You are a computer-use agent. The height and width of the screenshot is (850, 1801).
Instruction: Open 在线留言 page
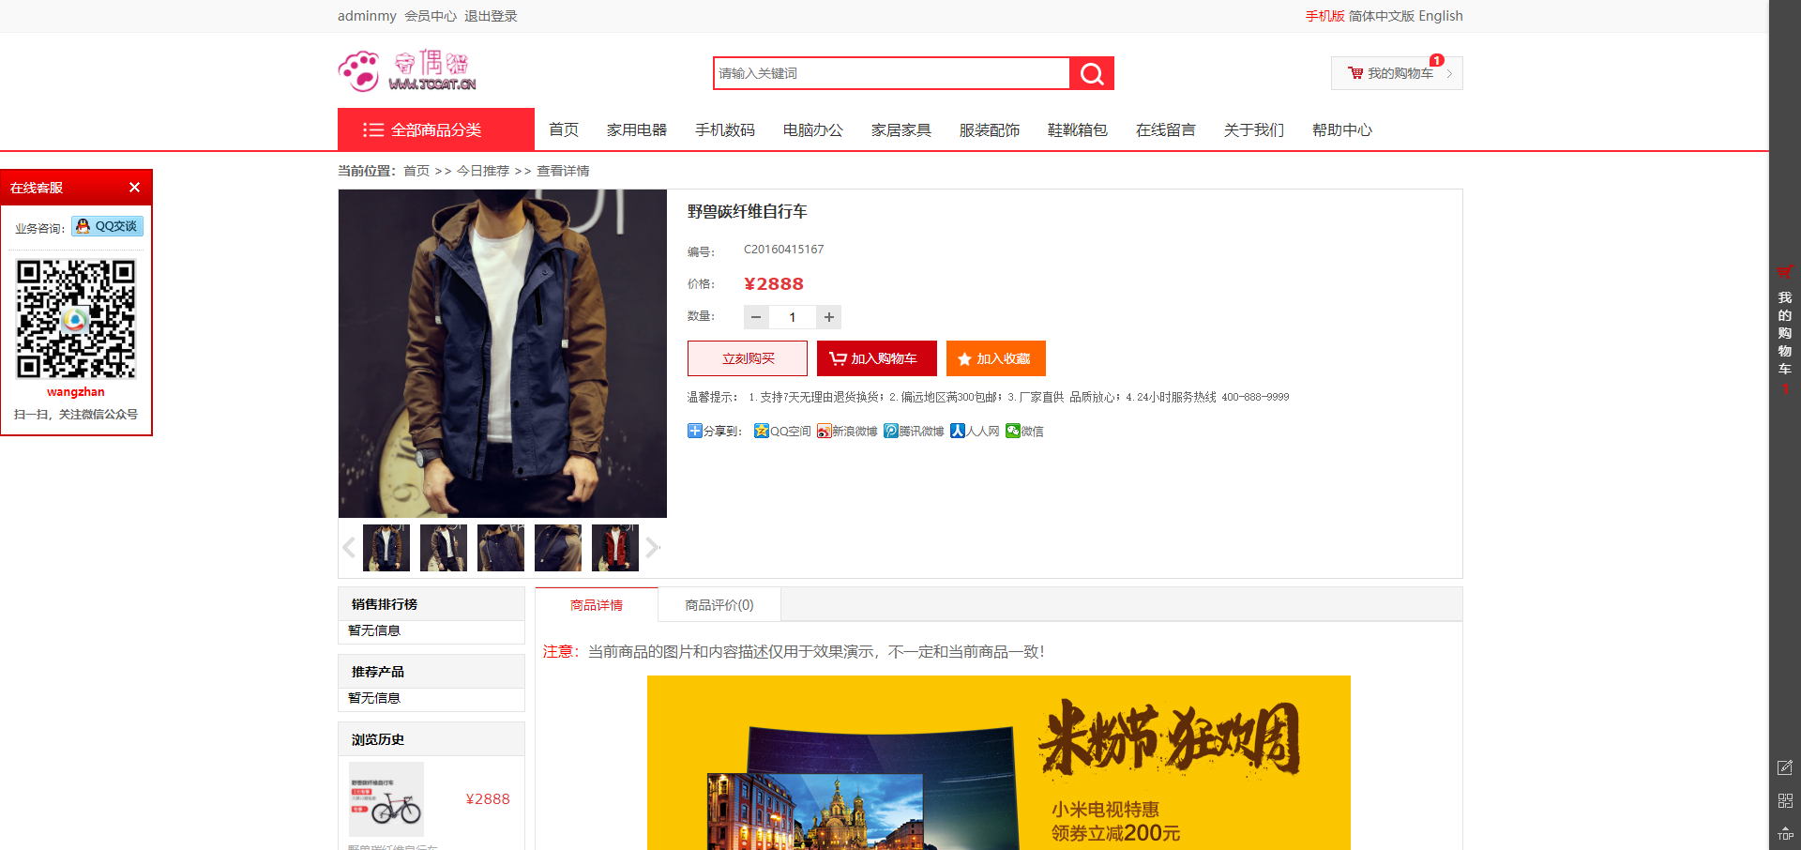[1166, 129]
